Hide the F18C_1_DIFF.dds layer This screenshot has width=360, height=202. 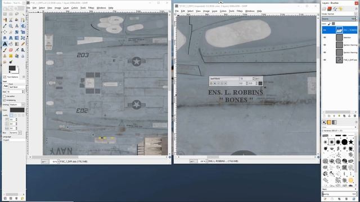(x=325, y=60)
